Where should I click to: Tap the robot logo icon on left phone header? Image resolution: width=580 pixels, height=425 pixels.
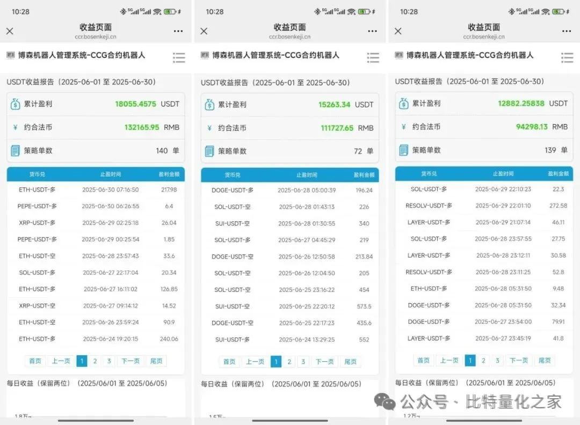(x=11, y=55)
